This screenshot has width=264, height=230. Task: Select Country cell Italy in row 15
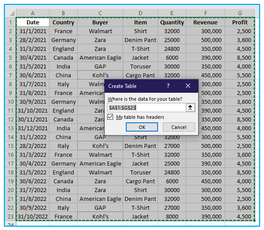pyautogui.click(x=64, y=146)
